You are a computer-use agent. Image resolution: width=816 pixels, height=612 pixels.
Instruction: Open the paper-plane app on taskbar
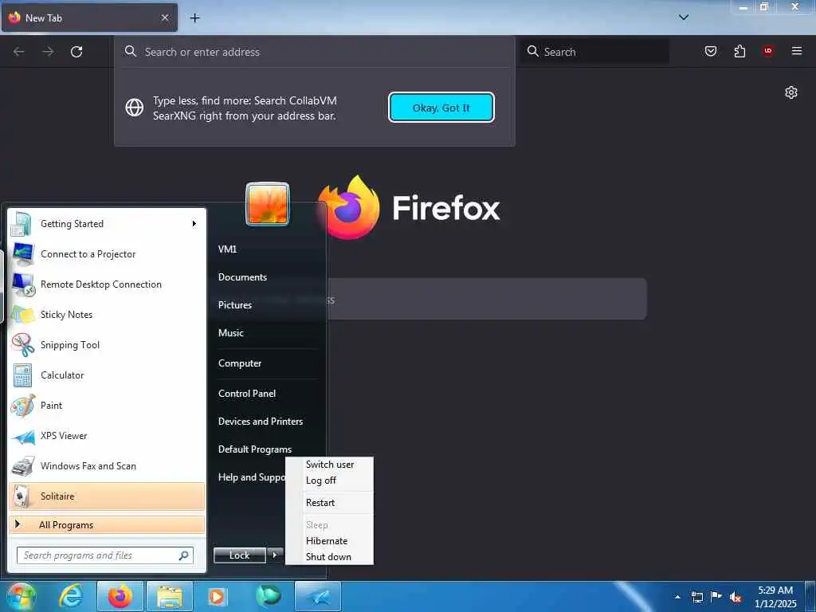[318, 596]
